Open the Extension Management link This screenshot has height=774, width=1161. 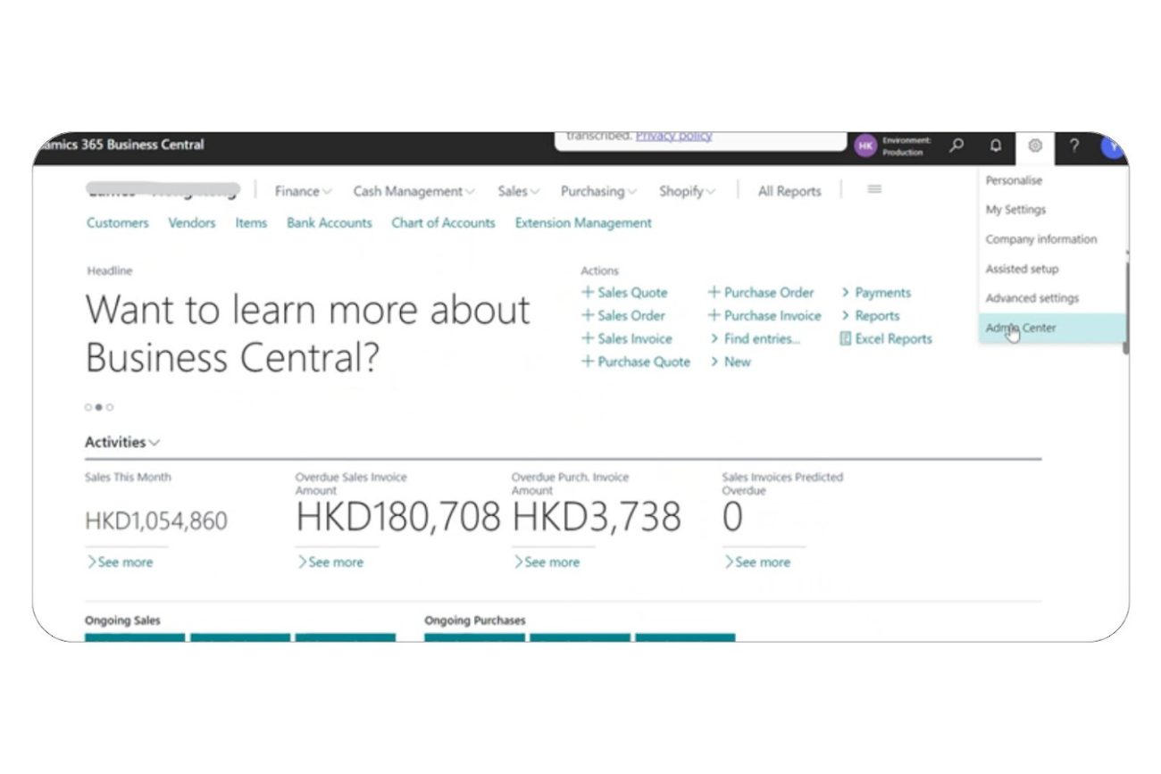[x=583, y=223]
